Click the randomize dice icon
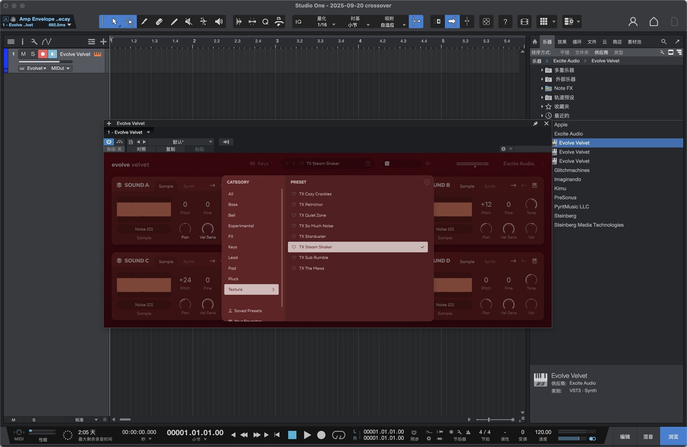Viewport: 687px width, 447px height. pyautogui.click(x=387, y=163)
